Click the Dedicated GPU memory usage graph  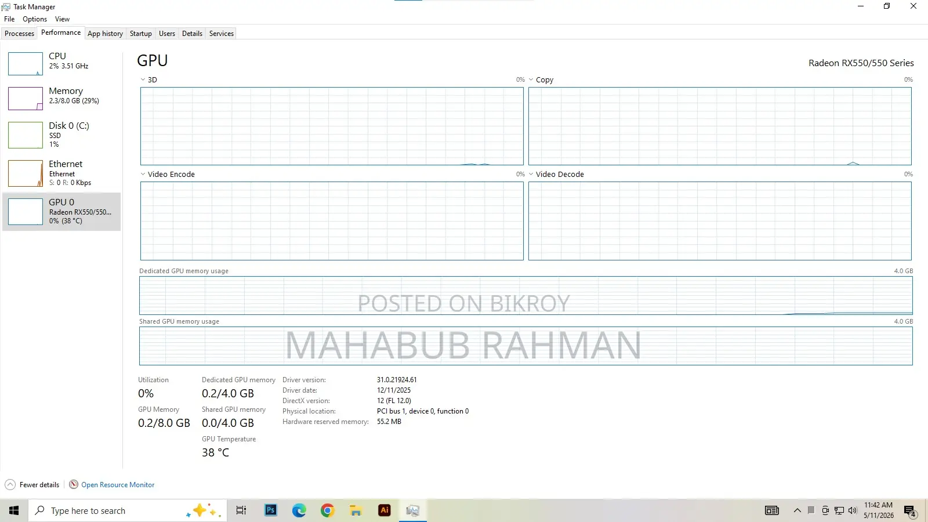point(526,296)
